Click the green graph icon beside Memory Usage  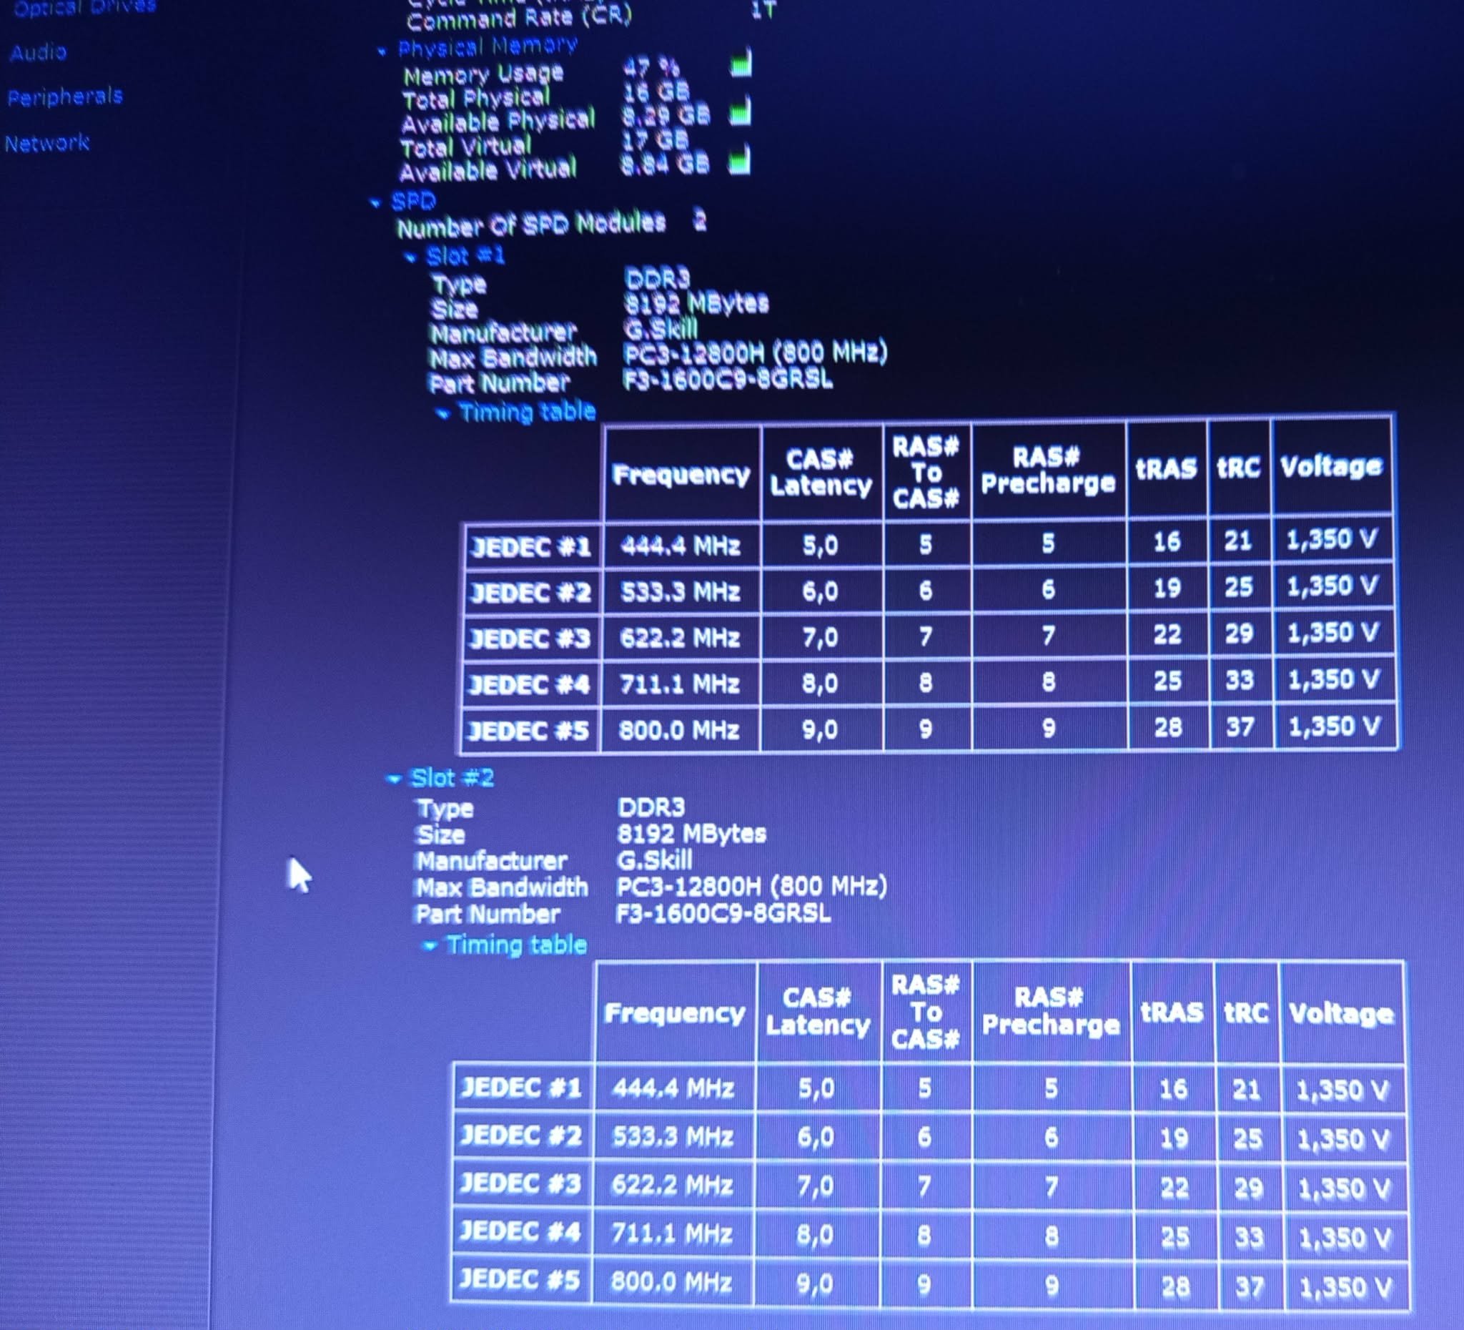tap(740, 64)
